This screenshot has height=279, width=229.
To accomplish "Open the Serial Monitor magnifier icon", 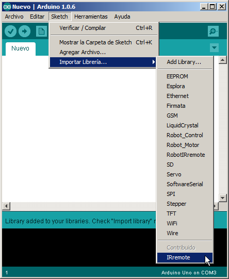I will click(x=213, y=31).
